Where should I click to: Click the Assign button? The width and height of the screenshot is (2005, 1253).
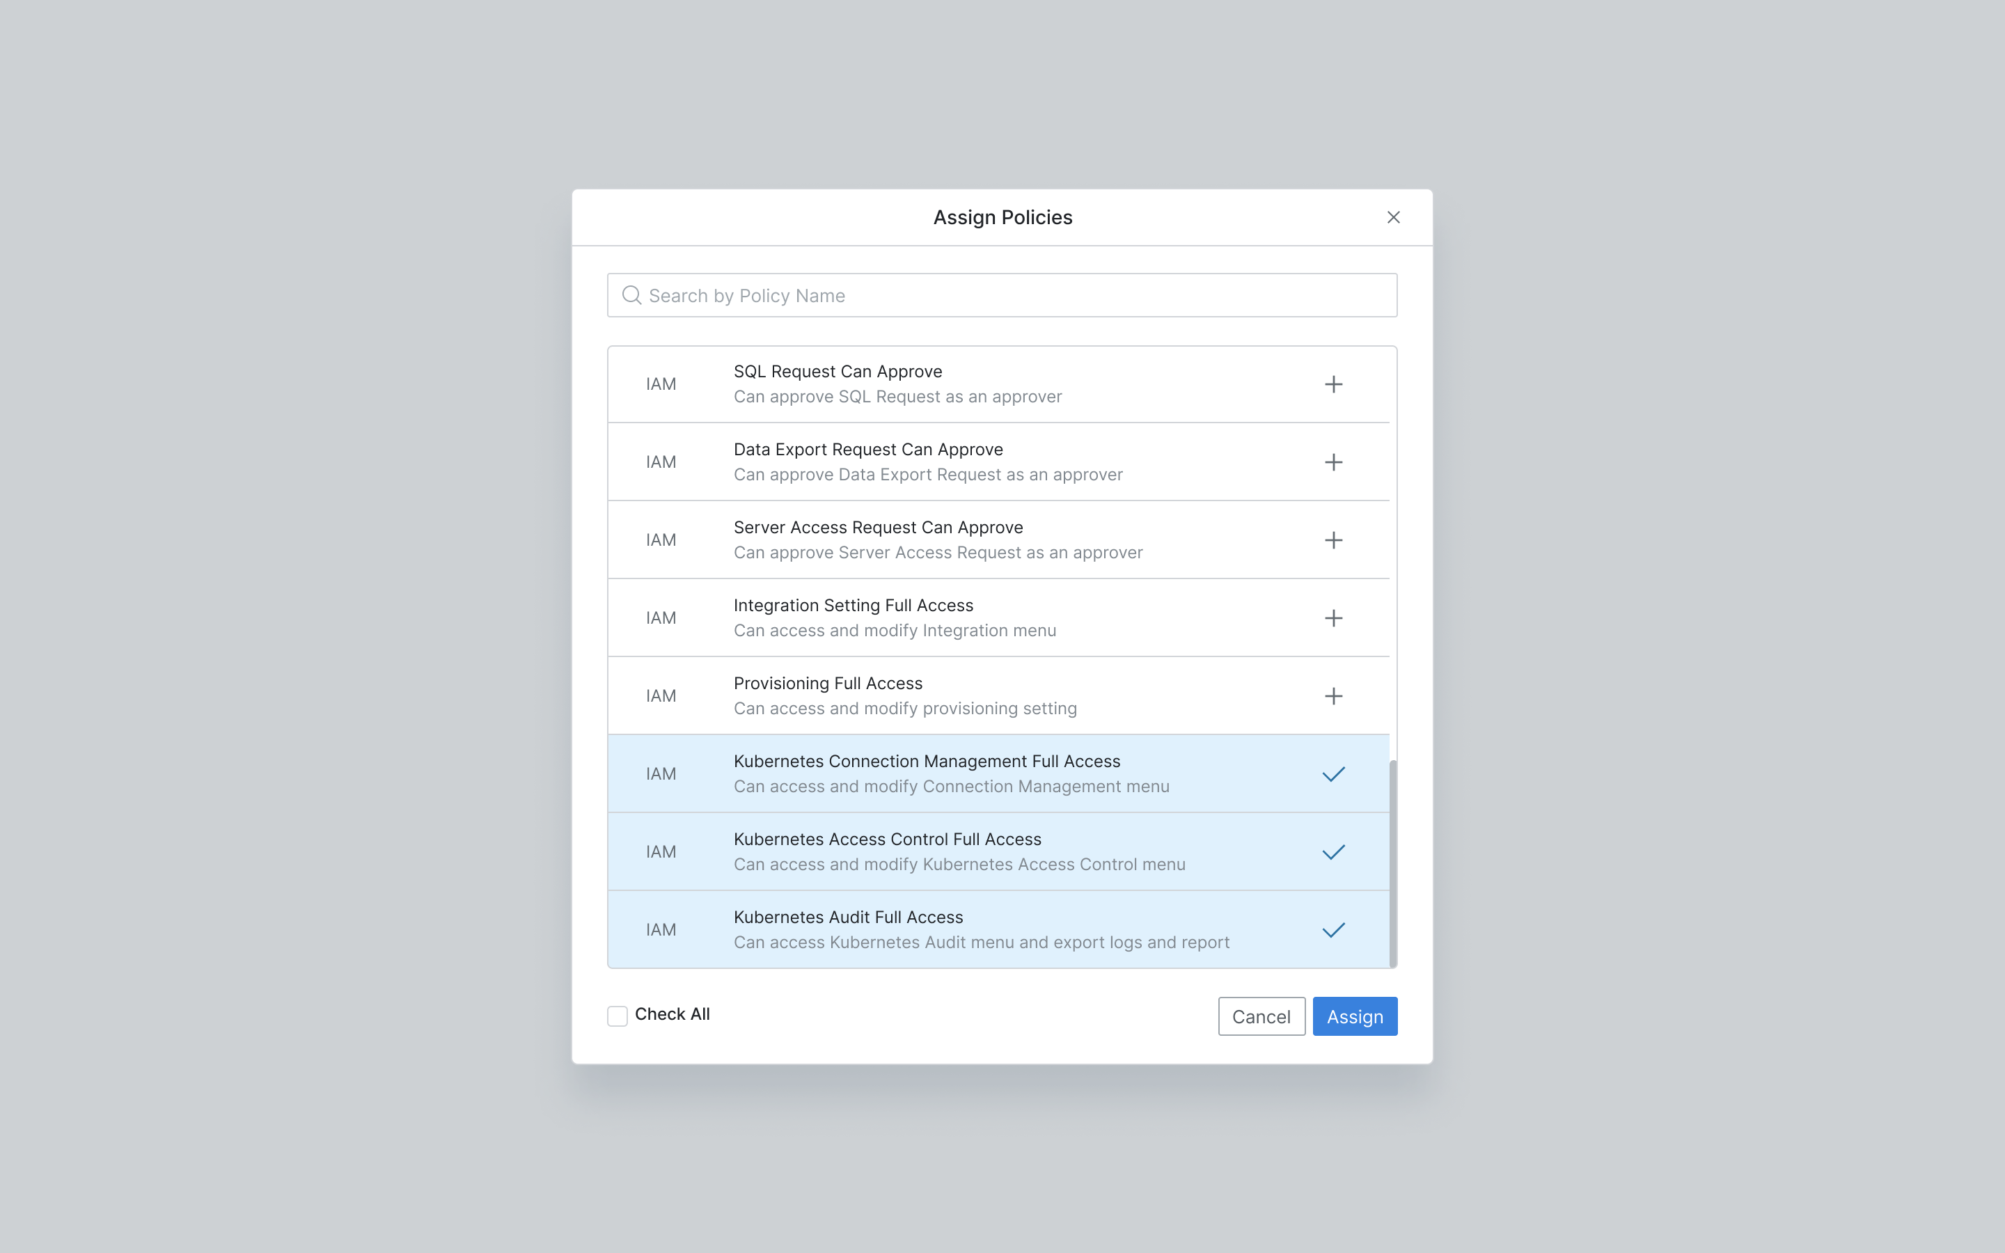pyautogui.click(x=1355, y=1016)
